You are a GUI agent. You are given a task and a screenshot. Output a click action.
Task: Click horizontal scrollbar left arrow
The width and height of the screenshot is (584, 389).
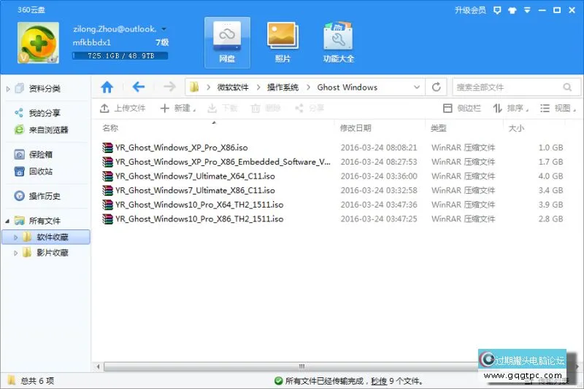click(x=98, y=366)
